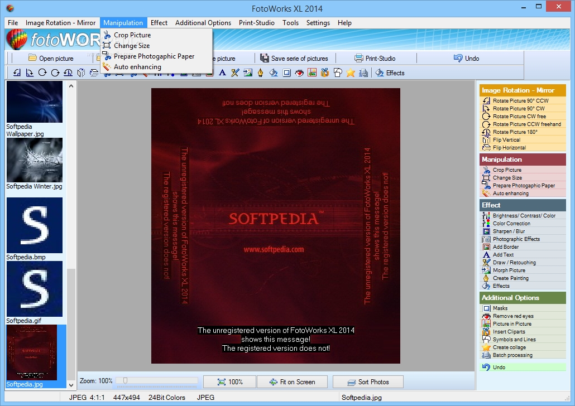The width and height of the screenshot is (575, 406).
Task: Open the Additional Options menu
Action: click(x=203, y=23)
